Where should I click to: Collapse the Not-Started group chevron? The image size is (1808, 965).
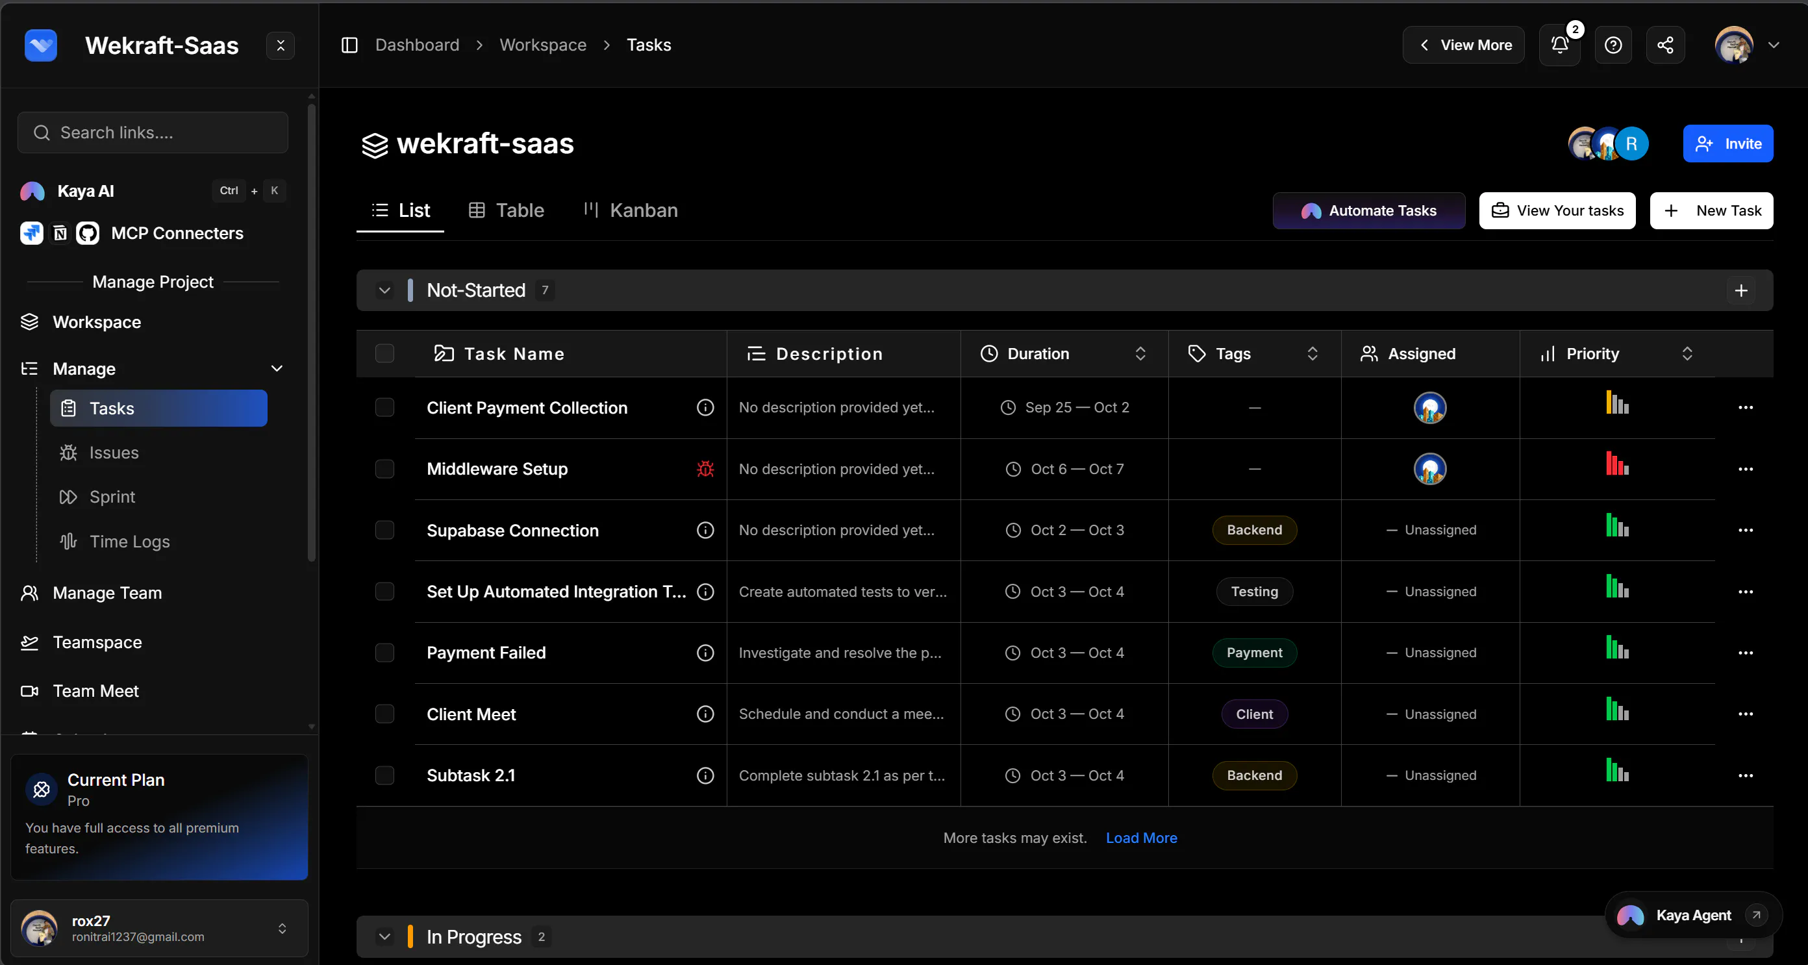click(384, 290)
